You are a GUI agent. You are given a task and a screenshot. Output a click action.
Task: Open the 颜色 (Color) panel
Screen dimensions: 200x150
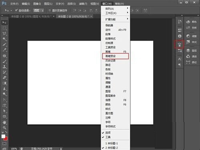click(192, 22)
